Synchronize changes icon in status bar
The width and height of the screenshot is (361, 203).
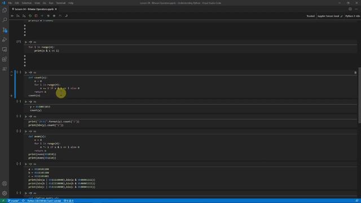[x=23, y=201]
